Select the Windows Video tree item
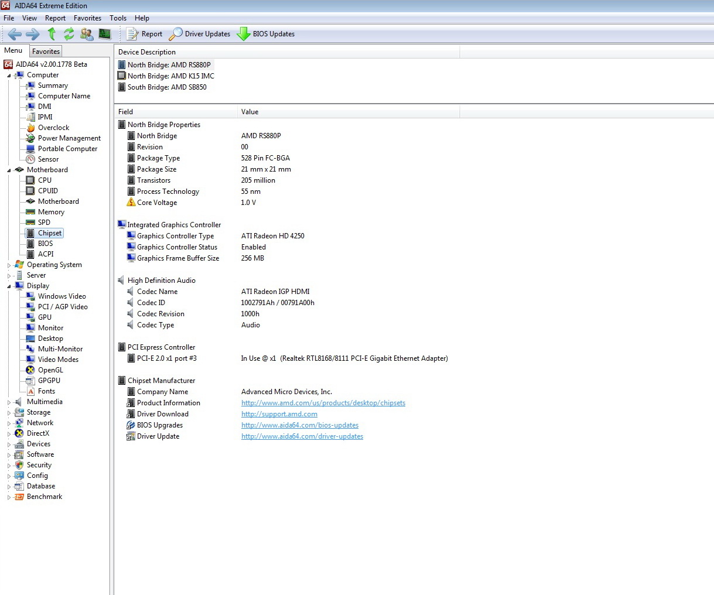The width and height of the screenshot is (714, 595). pyautogui.click(x=62, y=296)
